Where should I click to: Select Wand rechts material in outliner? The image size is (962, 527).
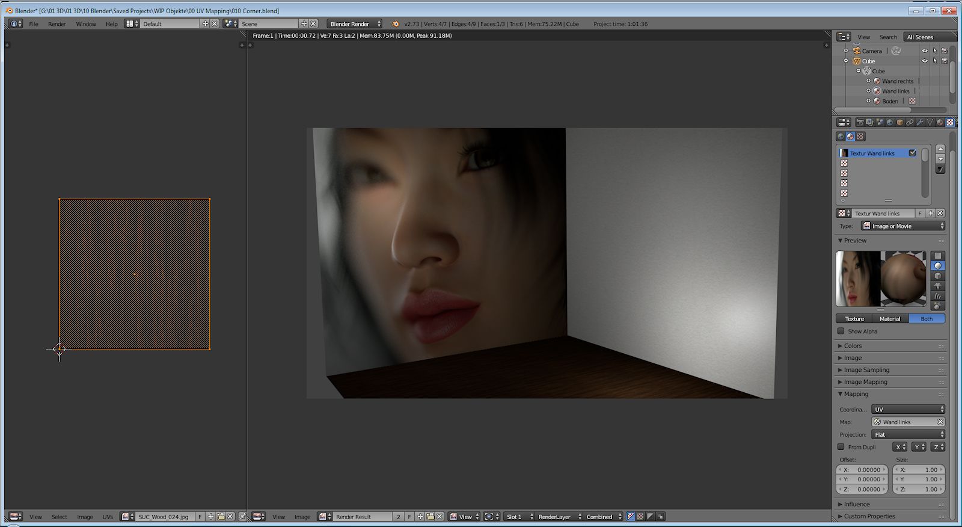pos(898,81)
